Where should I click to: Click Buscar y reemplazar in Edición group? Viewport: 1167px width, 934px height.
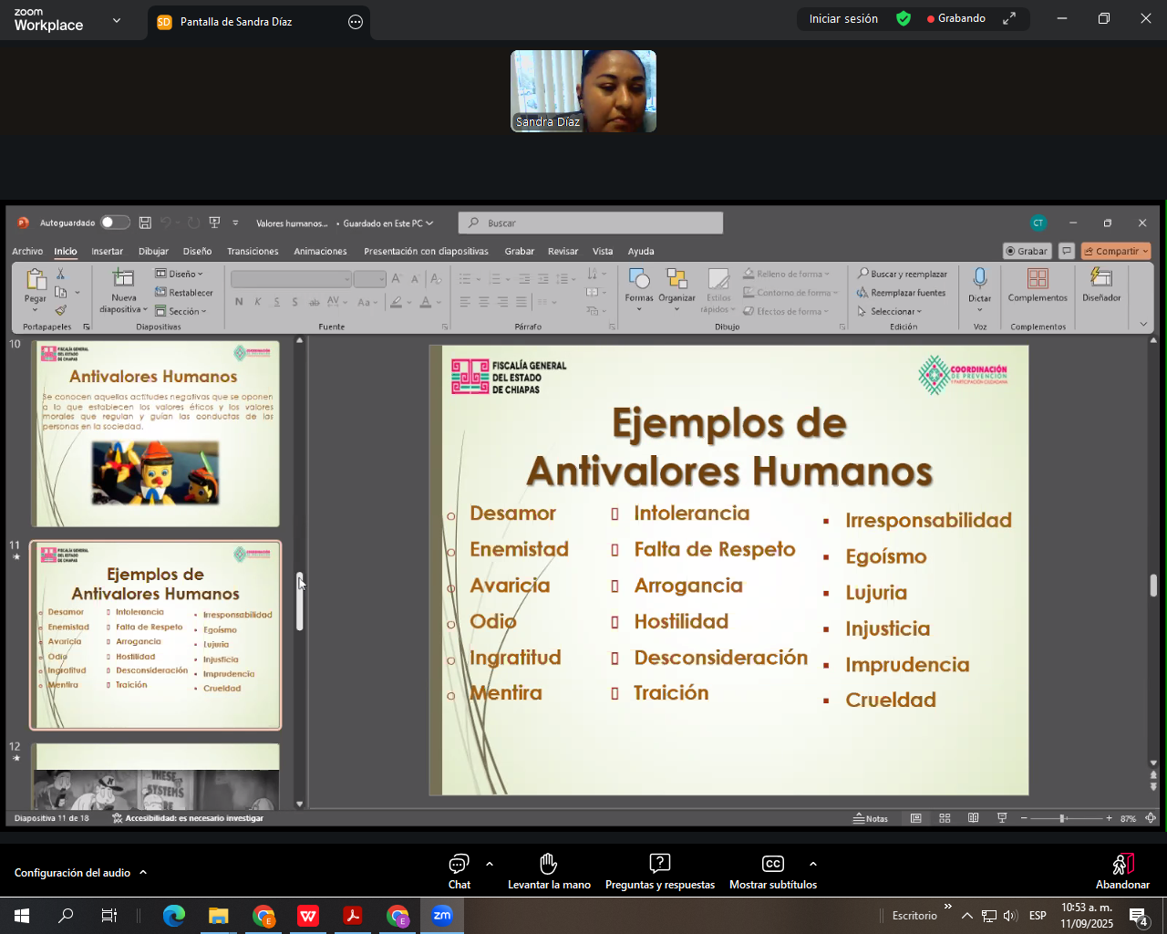(902, 274)
